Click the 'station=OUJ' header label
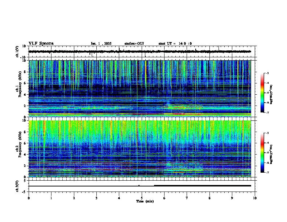Viewport: 287px width, 222px height. tap(134, 44)
